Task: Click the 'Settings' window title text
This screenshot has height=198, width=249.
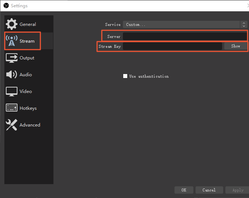Action: pos(19,6)
